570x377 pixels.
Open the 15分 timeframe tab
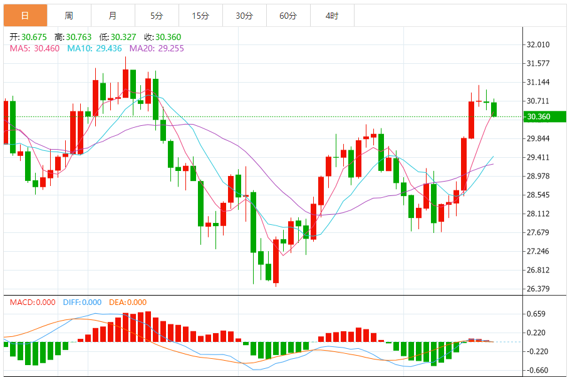point(200,16)
